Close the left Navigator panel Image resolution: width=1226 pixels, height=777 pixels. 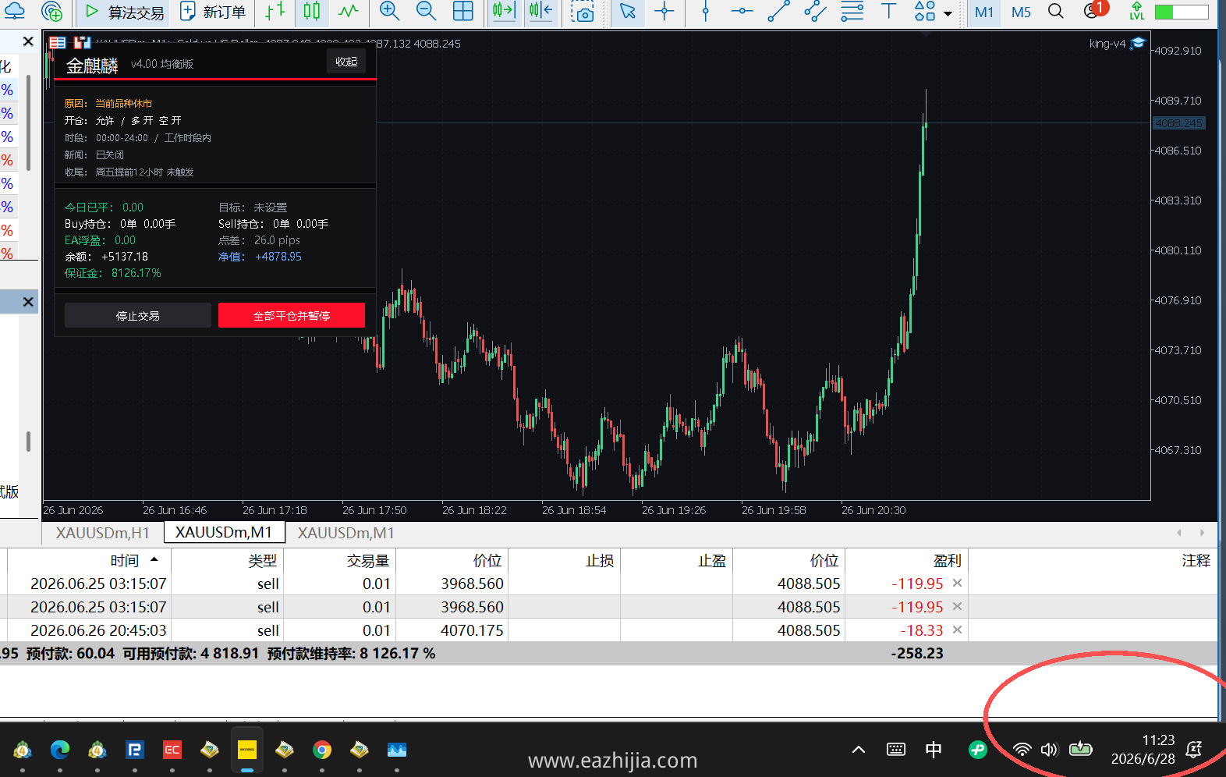pyautogui.click(x=28, y=302)
